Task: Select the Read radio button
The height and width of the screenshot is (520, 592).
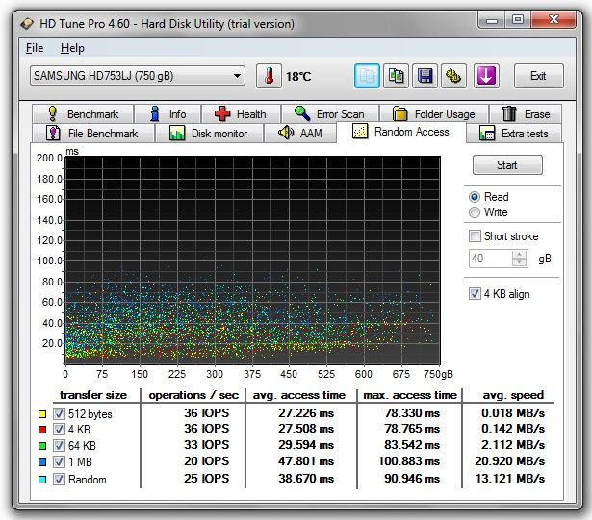Action: click(475, 197)
